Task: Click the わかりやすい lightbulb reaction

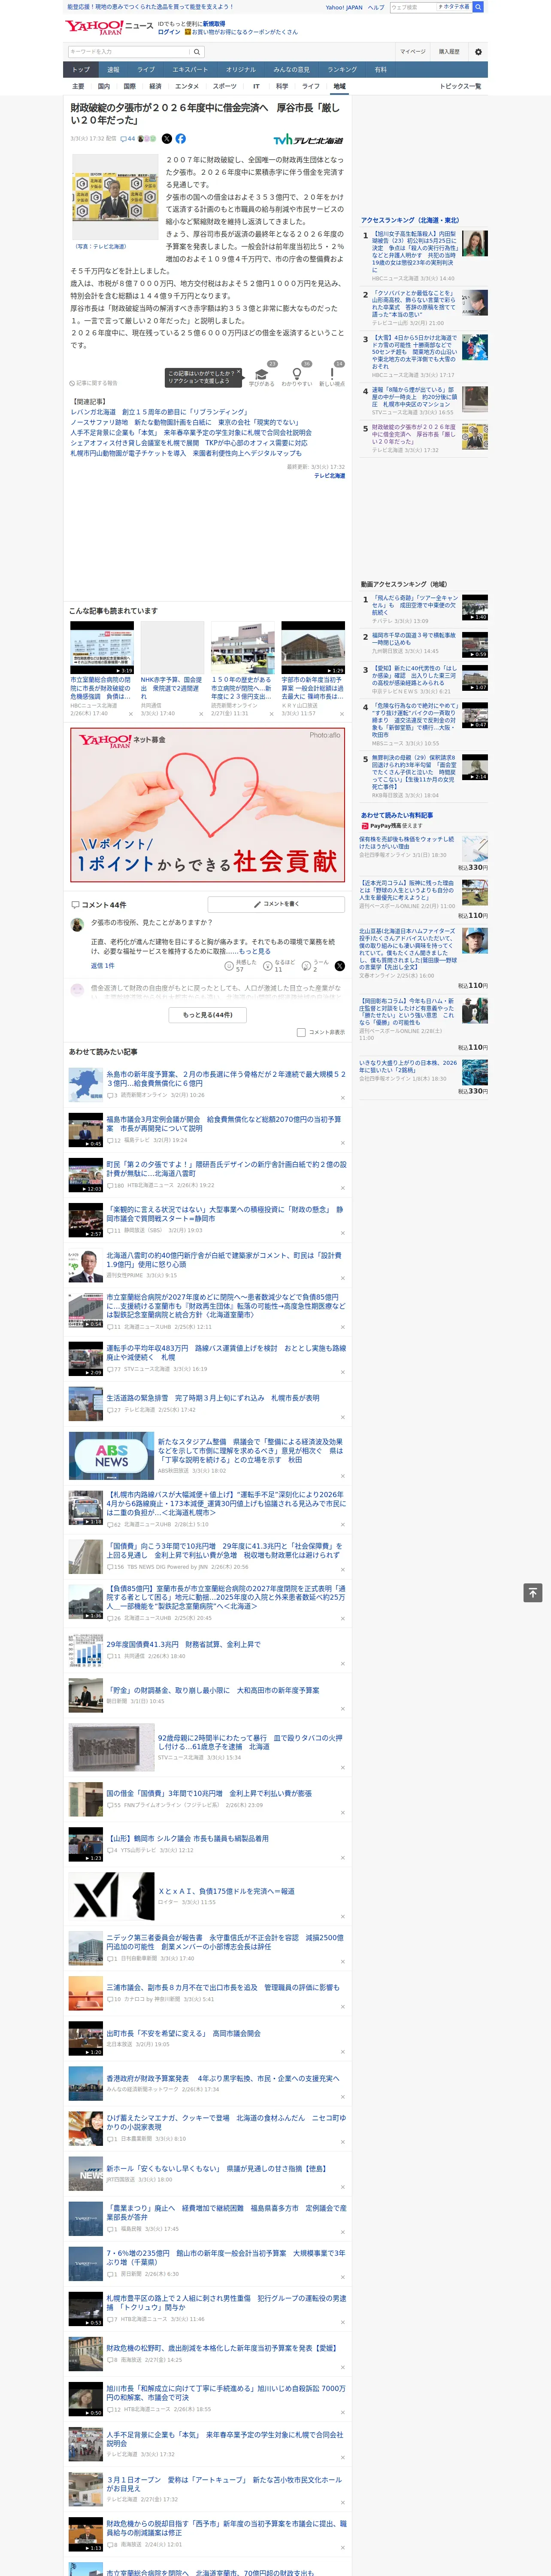Action: point(296,375)
